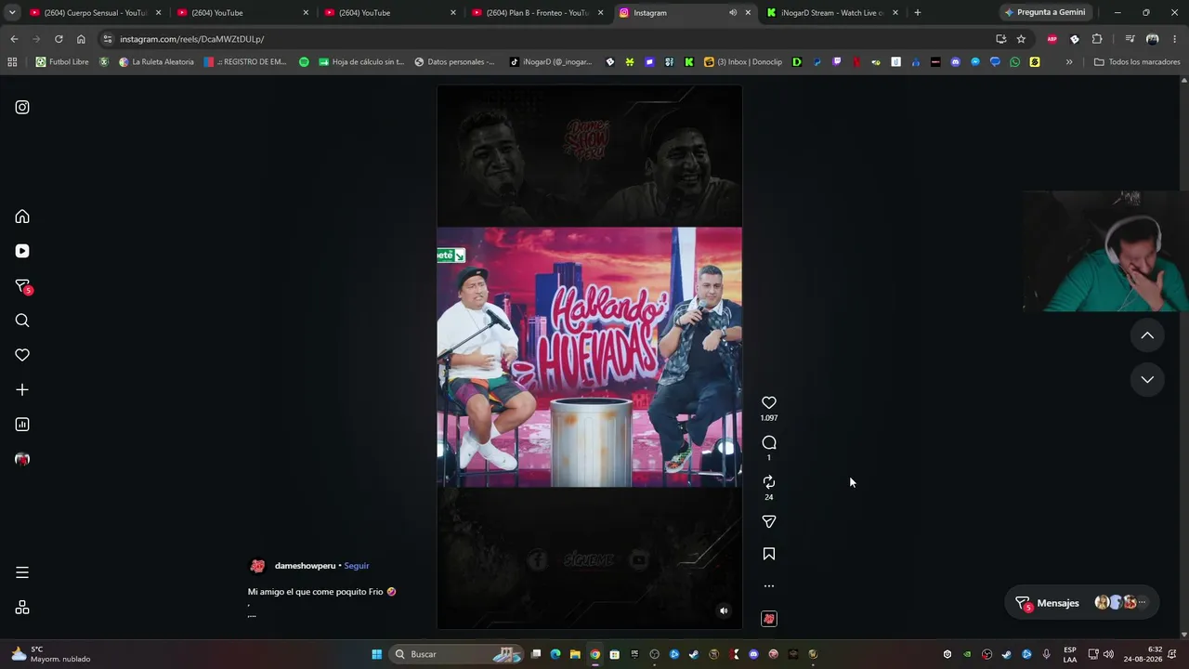Open the Reels section in sidebar
This screenshot has height=669, width=1189.
pyautogui.click(x=22, y=251)
